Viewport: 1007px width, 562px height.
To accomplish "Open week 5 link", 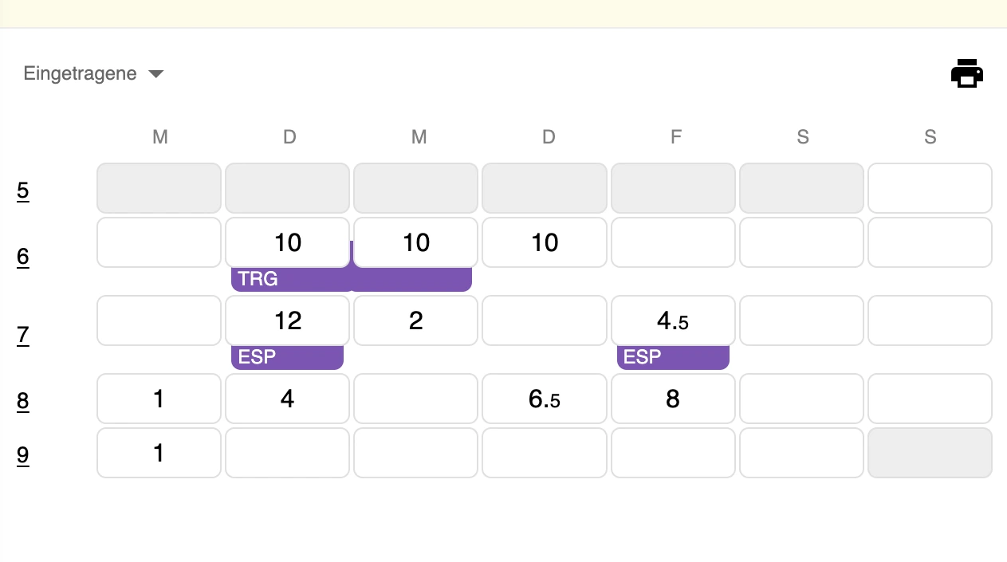I will point(23,191).
